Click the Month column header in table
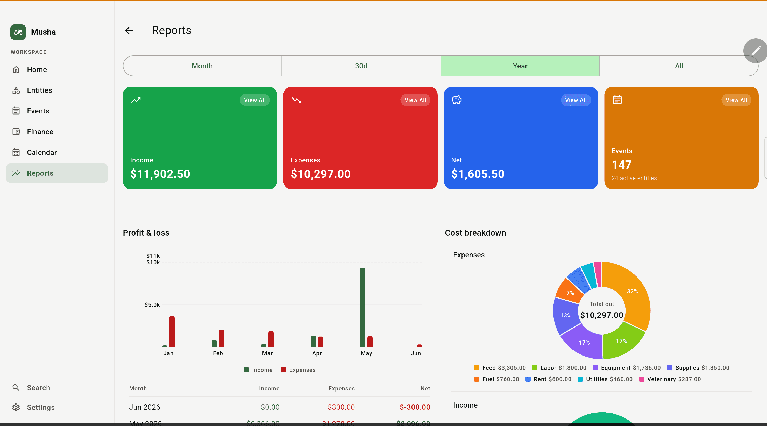The height and width of the screenshot is (426, 767). (138, 388)
